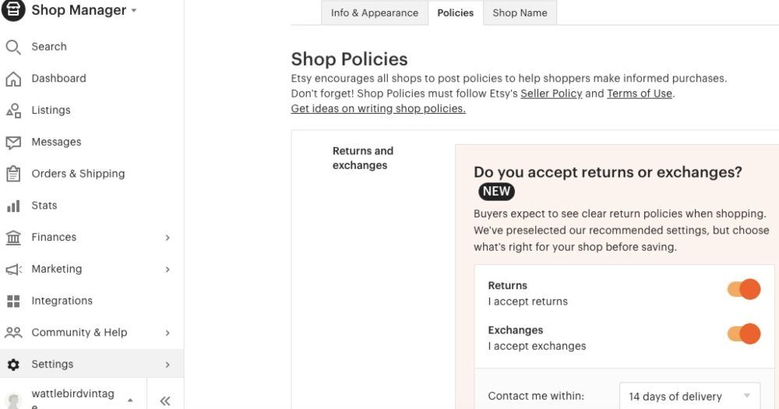Switch to the Shop Name tab
The image size is (779, 409).
click(x=520, y=12)
